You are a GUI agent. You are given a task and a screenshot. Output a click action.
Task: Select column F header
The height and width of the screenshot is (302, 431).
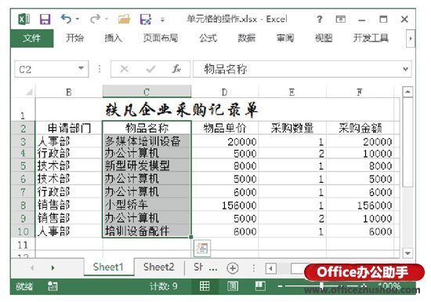(360, 92)
